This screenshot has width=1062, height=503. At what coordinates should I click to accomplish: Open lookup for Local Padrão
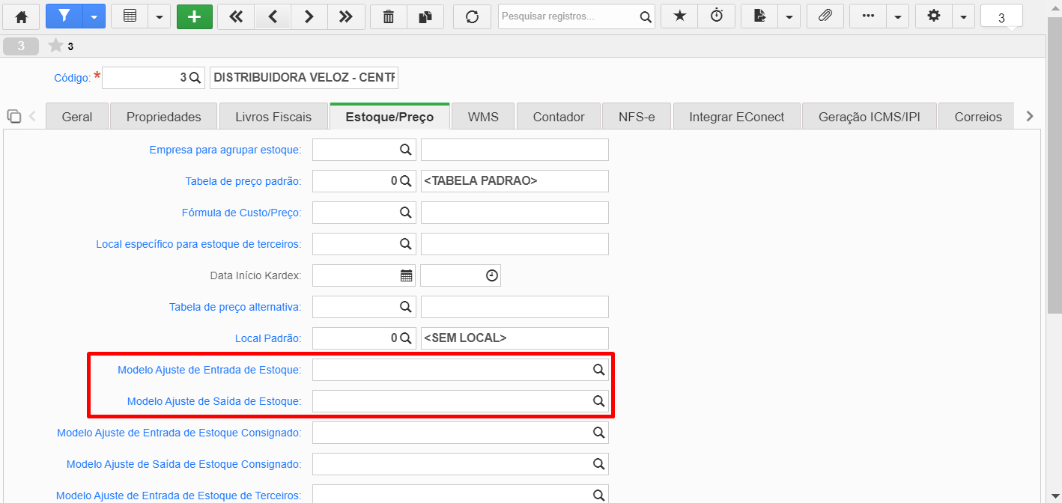tap(405, 338)
